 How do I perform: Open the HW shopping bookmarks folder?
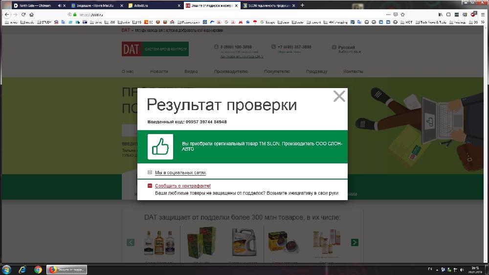pyautogui.click(x=335, y=22)
